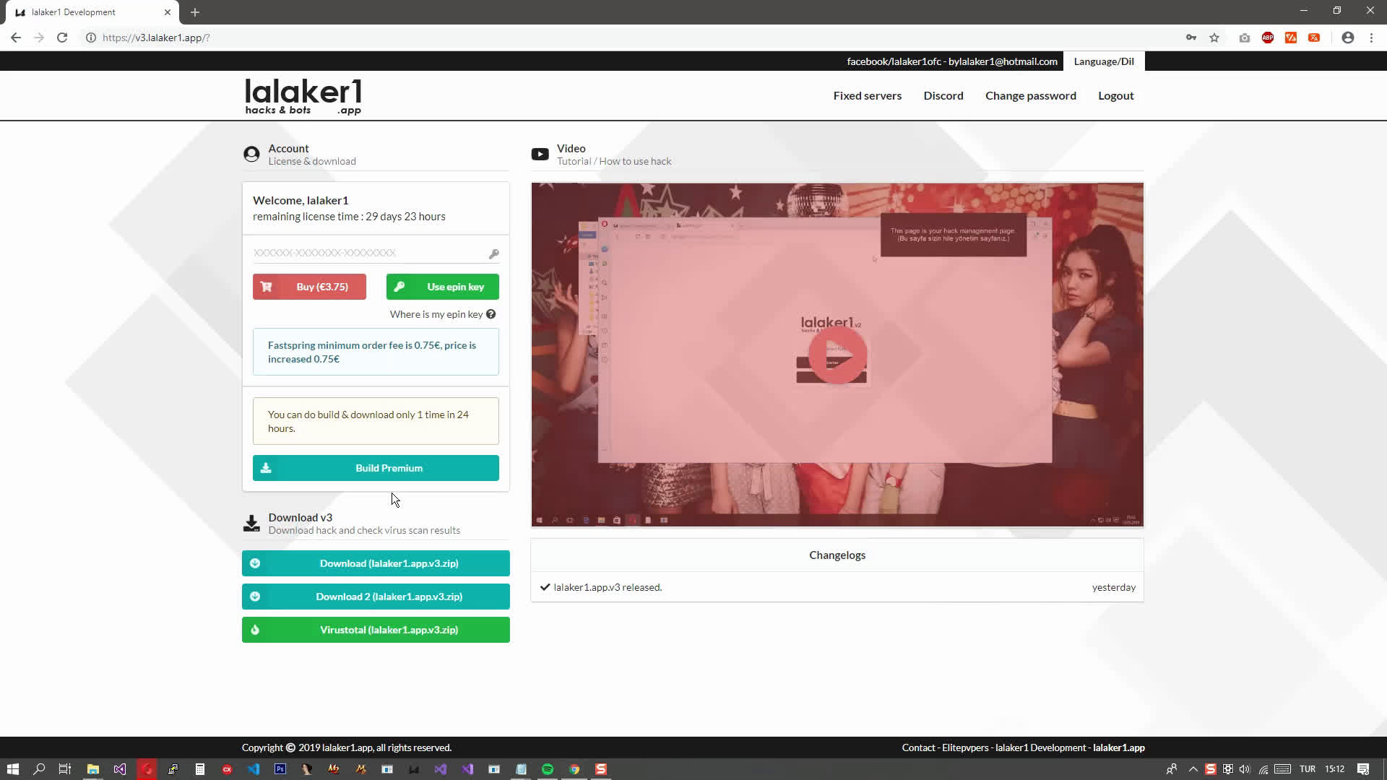The image size is (1387, 780).
Task: Open the Adblock Plus extension
Action: click(x=1267, y=38)
